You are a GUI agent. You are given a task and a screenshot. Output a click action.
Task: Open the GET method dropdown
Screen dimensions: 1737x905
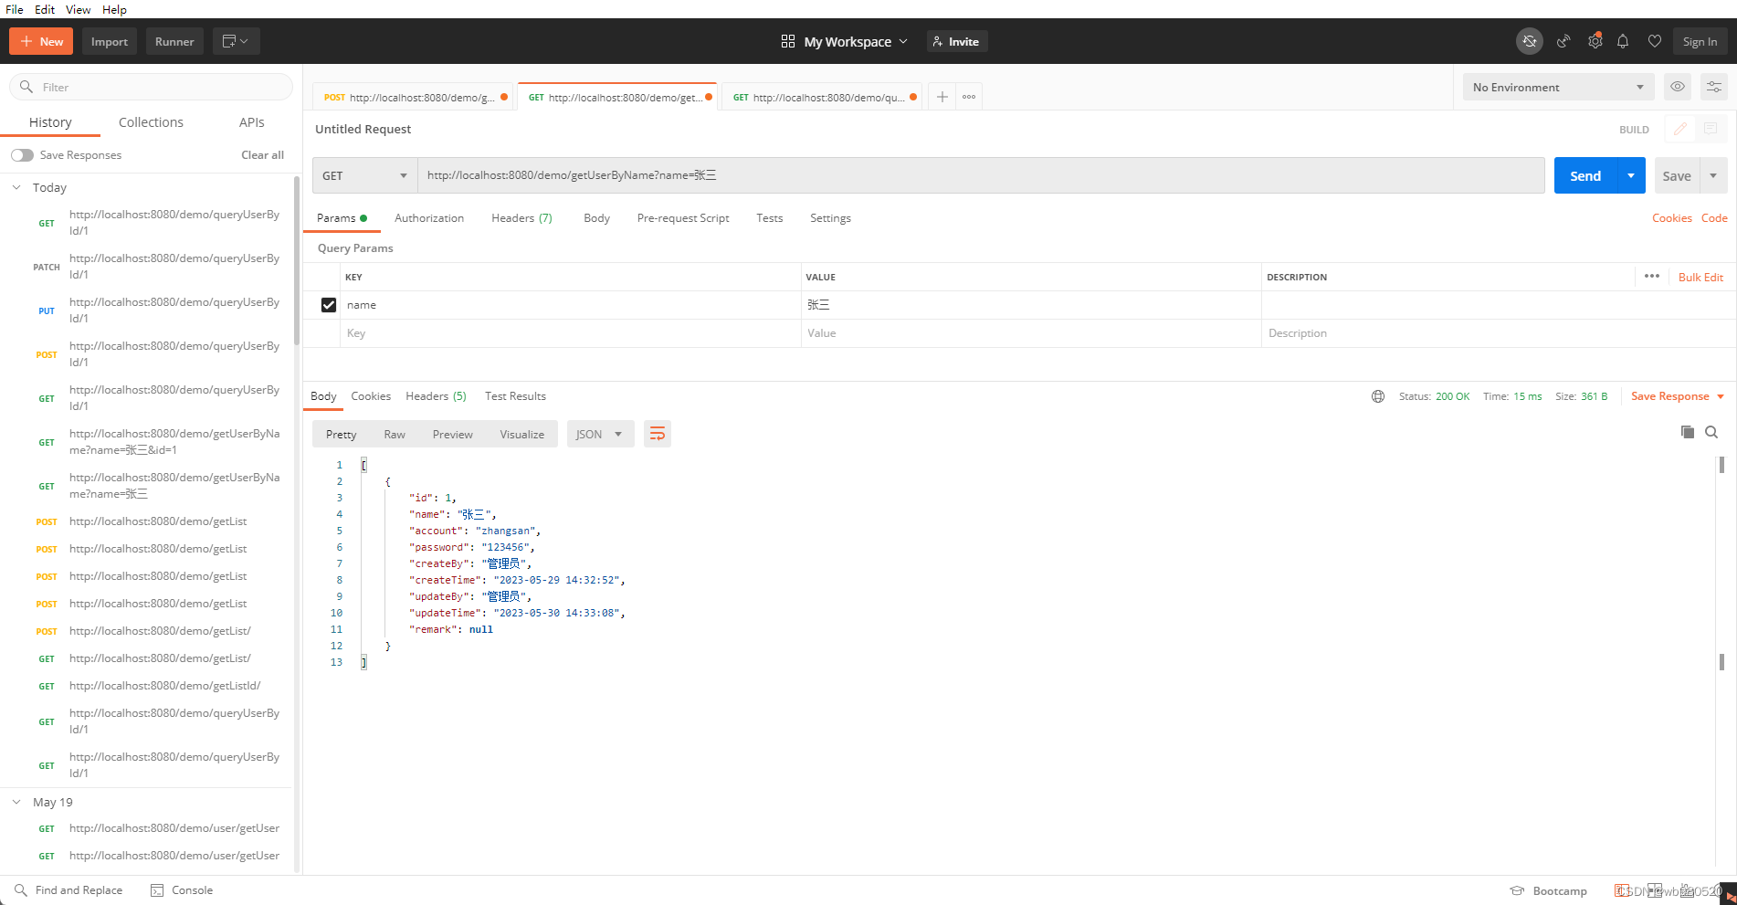coord(364,175)
